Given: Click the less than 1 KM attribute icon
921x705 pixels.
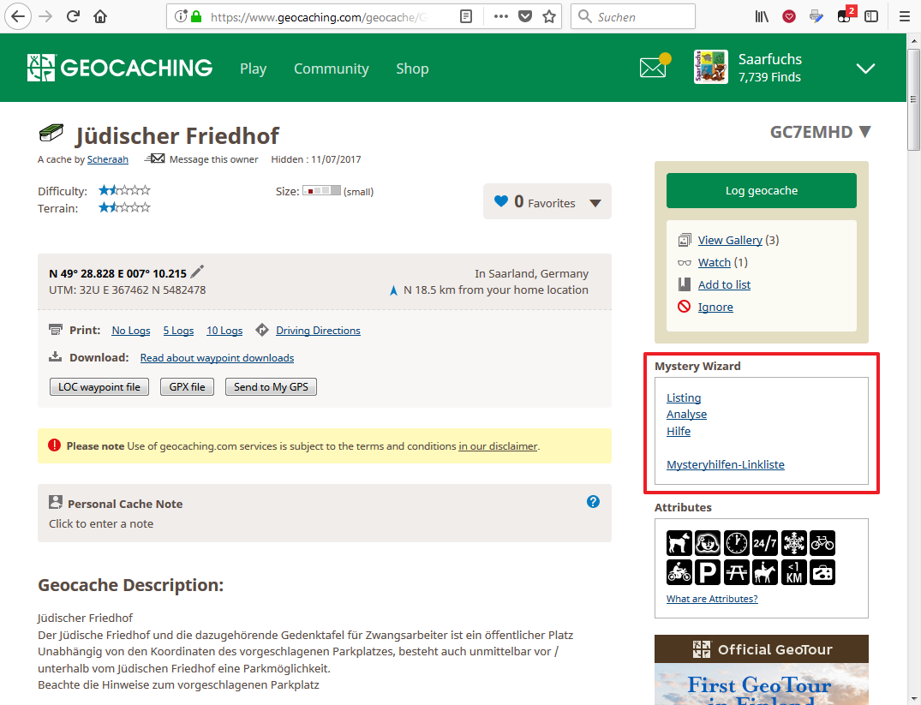Looking at the screenshot, I should (793, 572).
